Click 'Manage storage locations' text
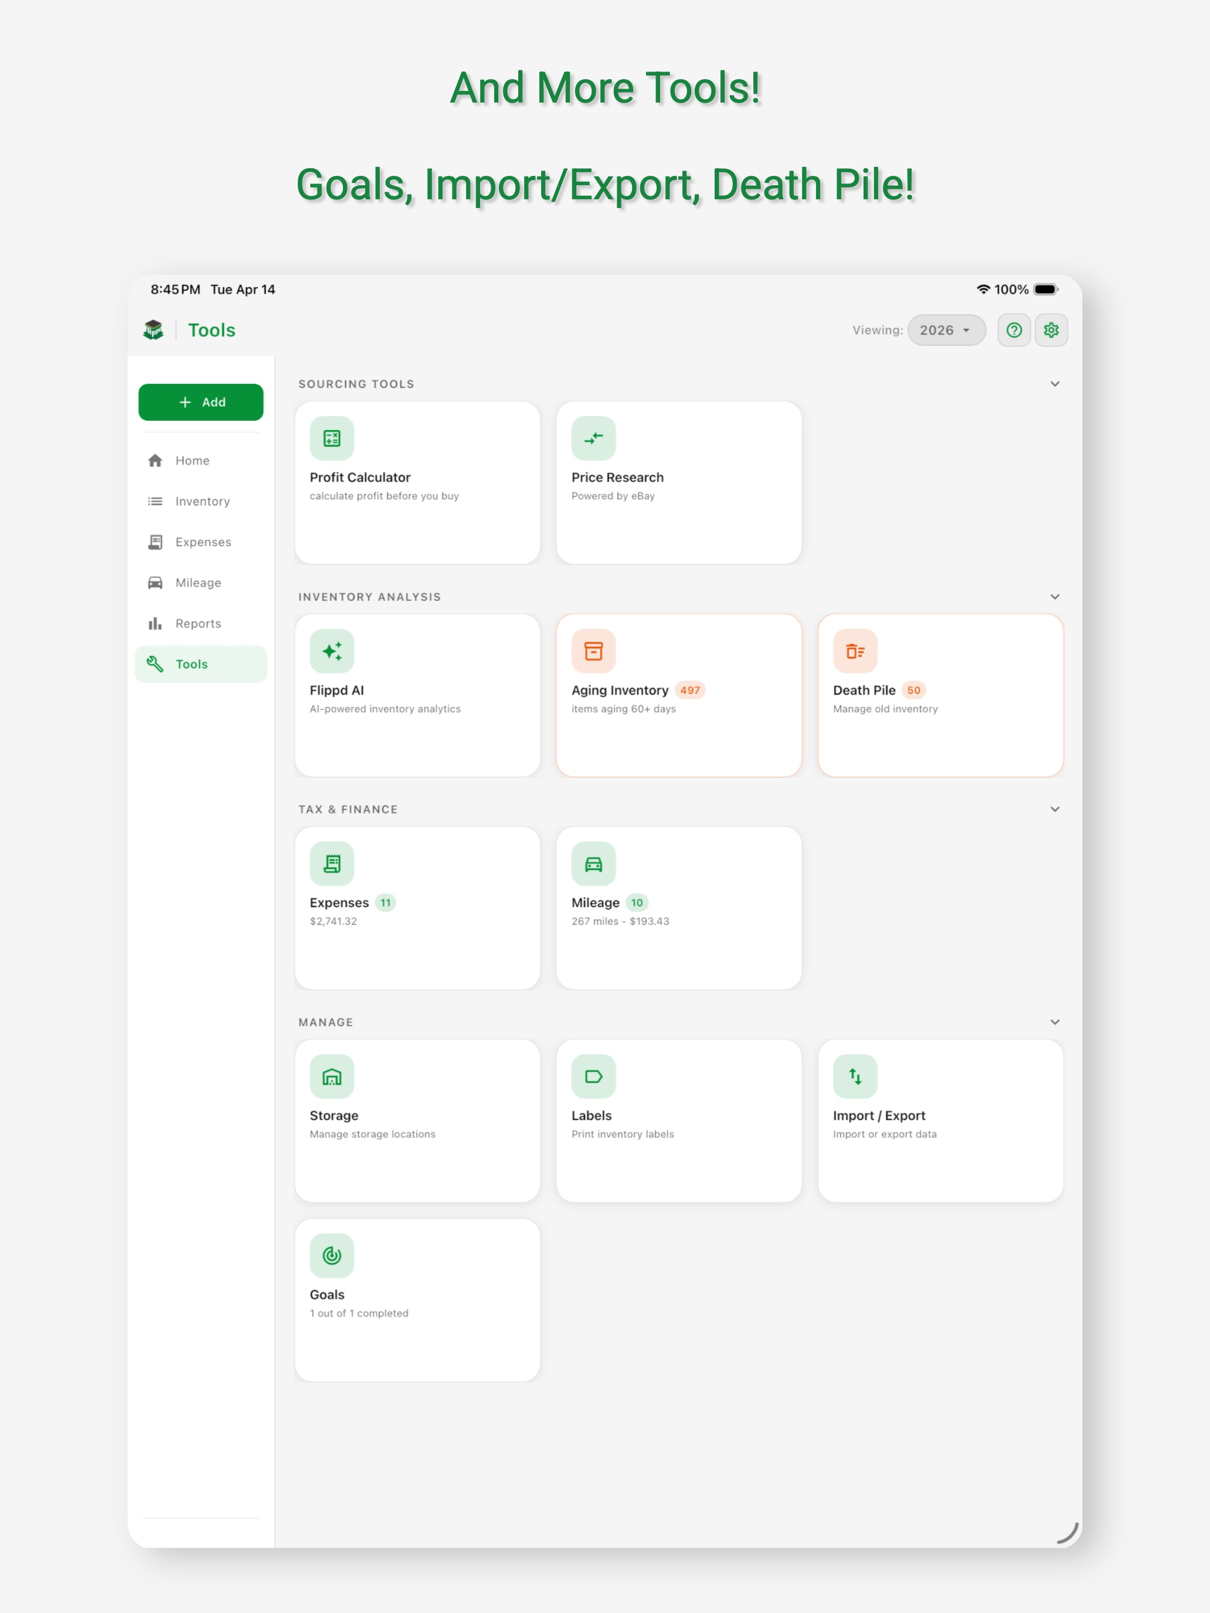The height and width of the screenshot is (1613, 1210). pyautogui.click(x=373, y=1135)
